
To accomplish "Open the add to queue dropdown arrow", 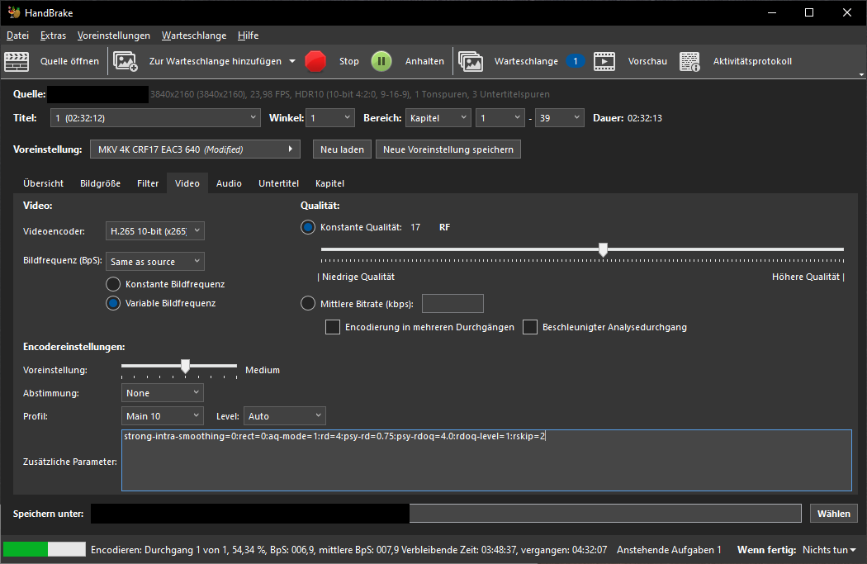I will click(x=292, y=61).
